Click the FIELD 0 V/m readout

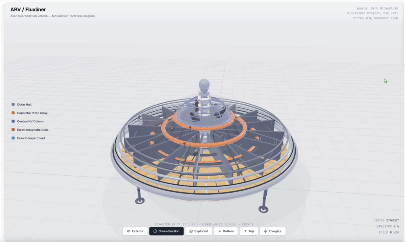(389, 233)
